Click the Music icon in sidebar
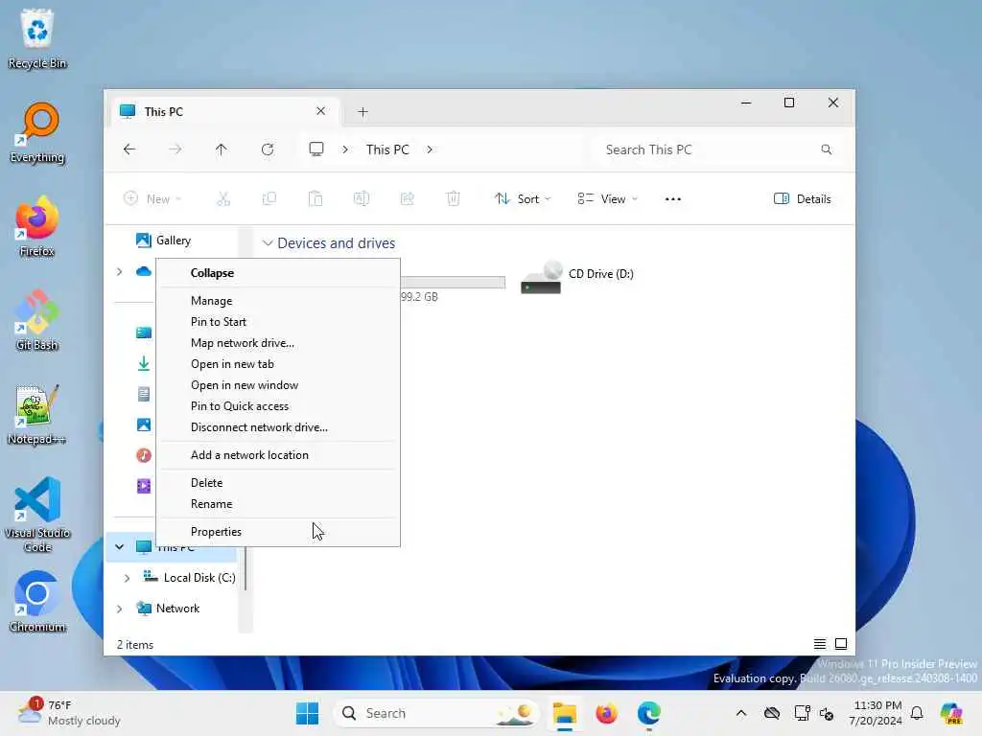982x736 pixels. tap(144, 455)
